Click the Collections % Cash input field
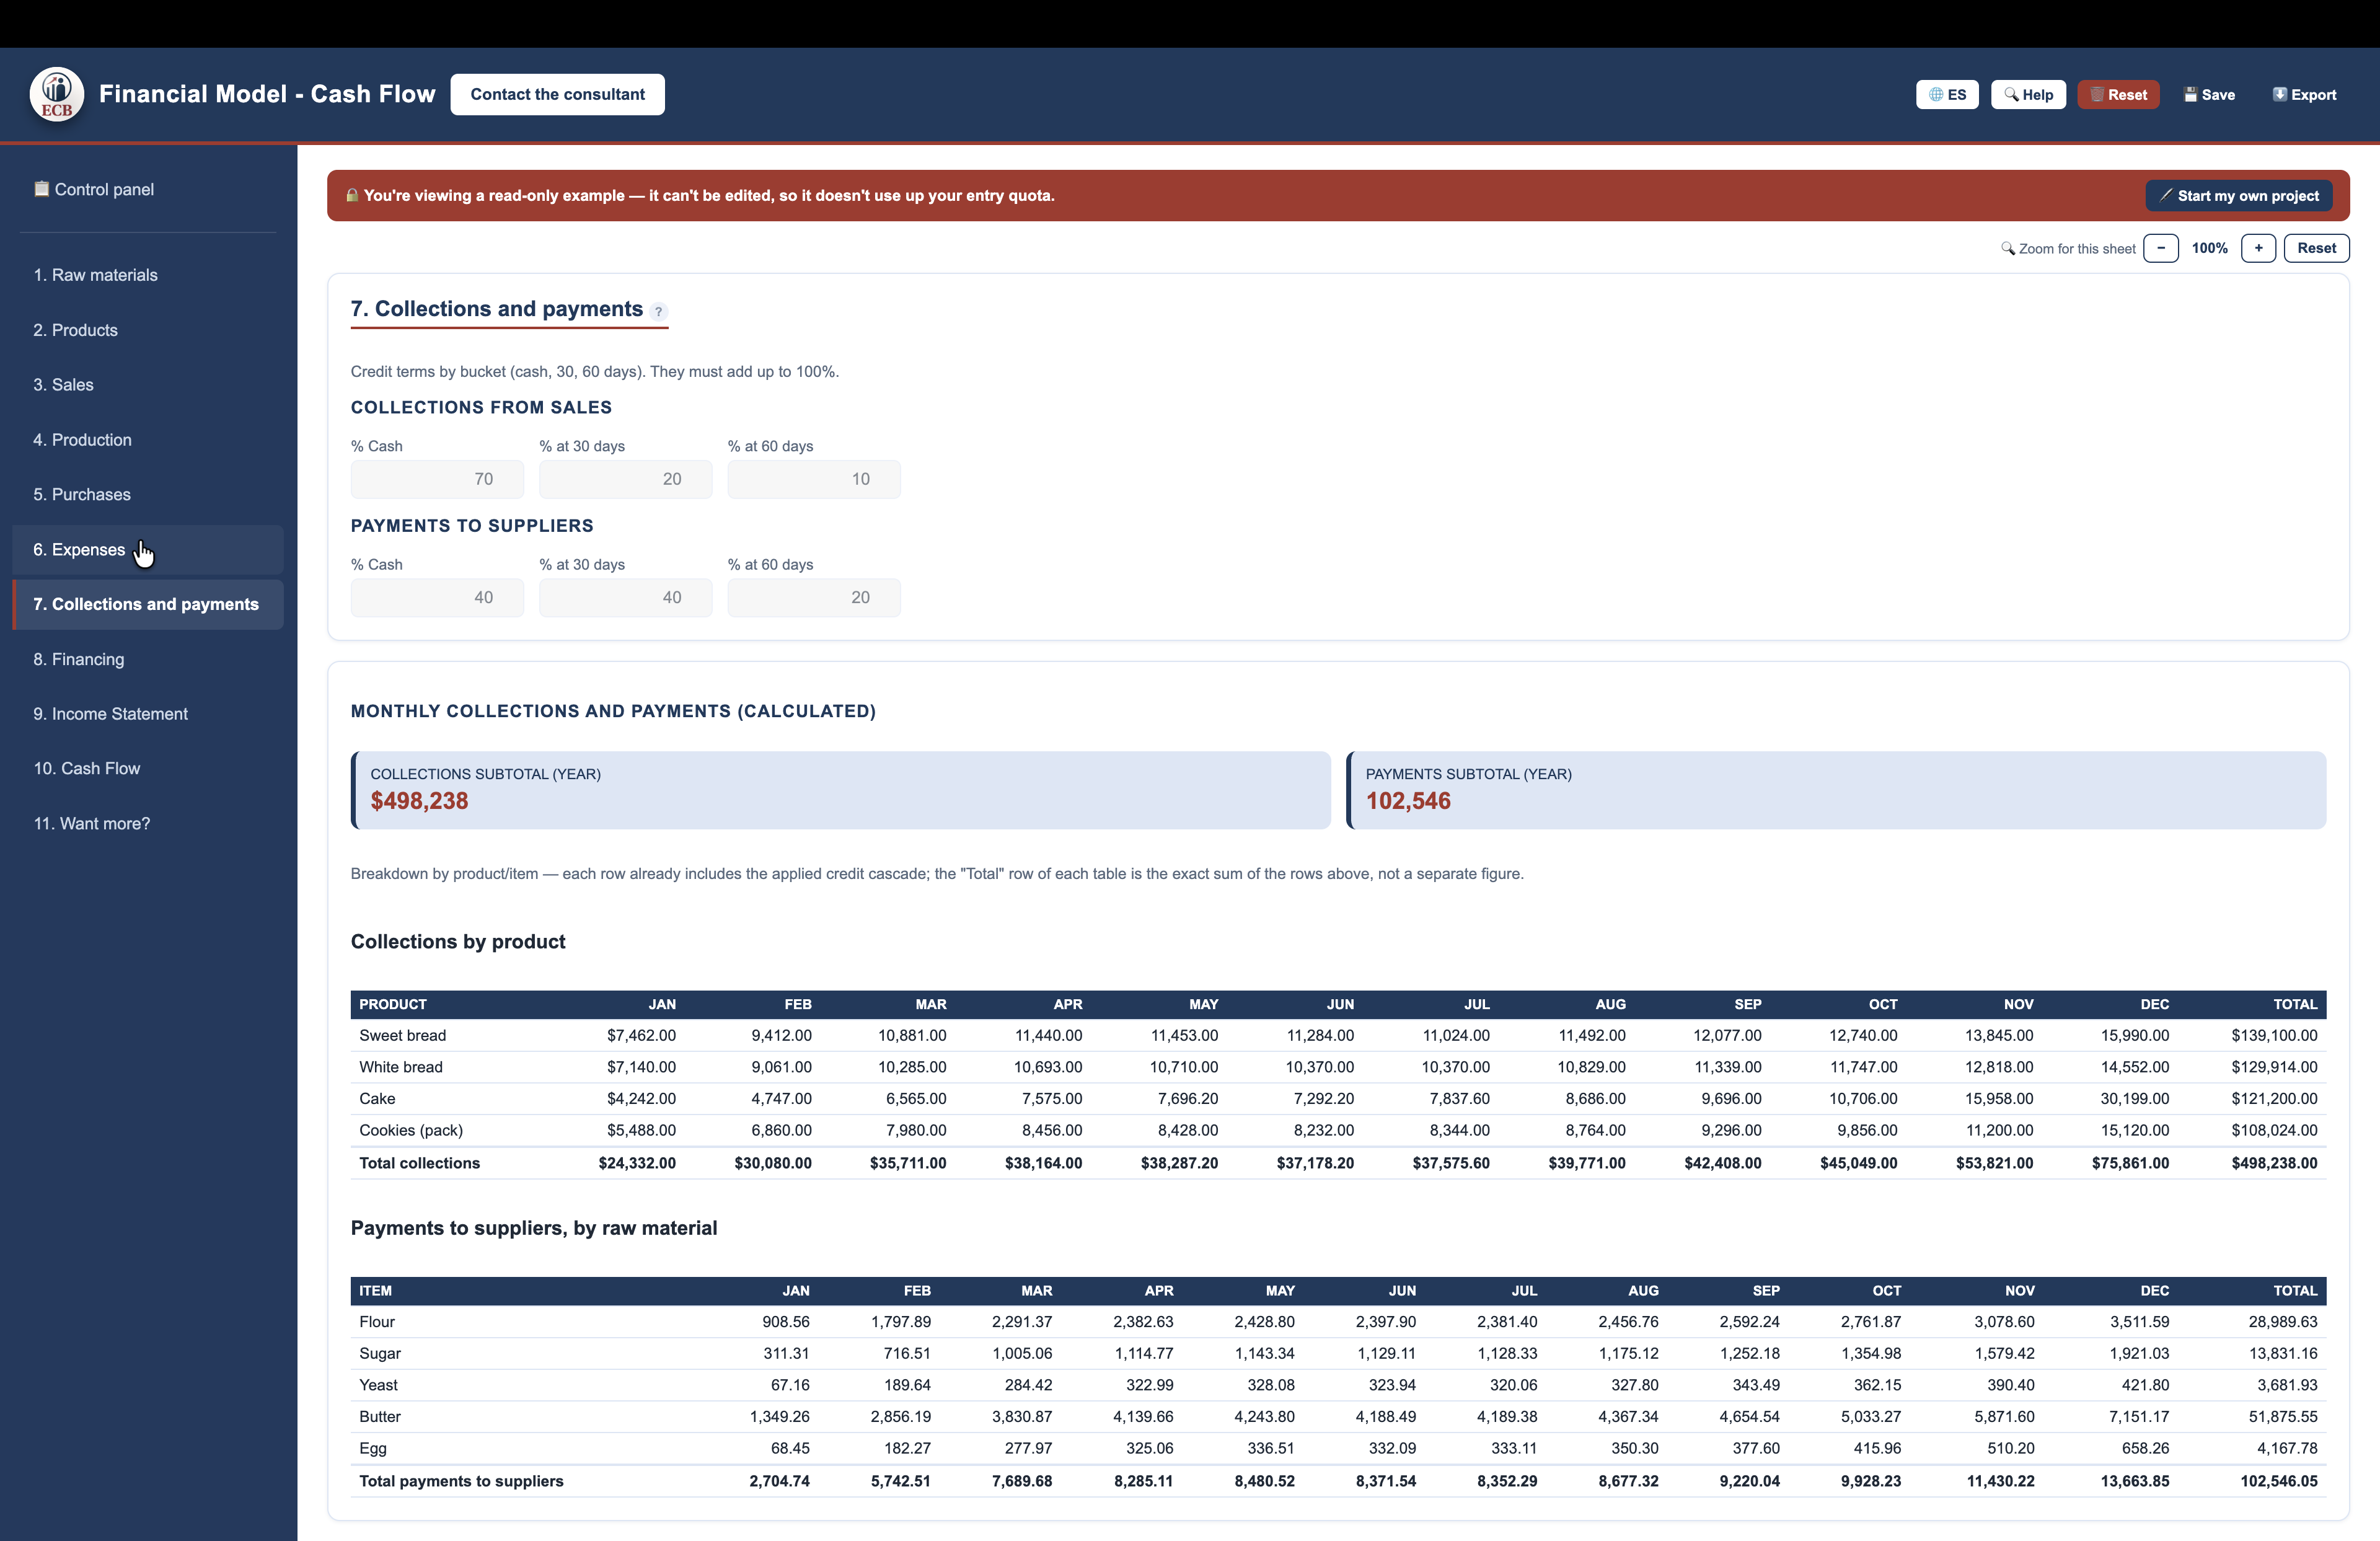This screenshot has width=2380, height=1541. click(x=437, y=479)
